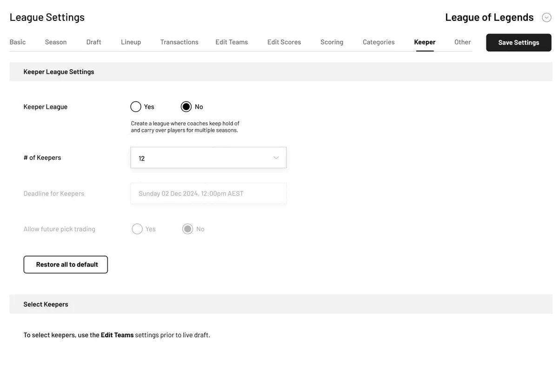Image resolution: width=558 pixels, height=367 pixels.
Task: Open the Other tab
Action: pyautogui.click(x=462, y=42)
